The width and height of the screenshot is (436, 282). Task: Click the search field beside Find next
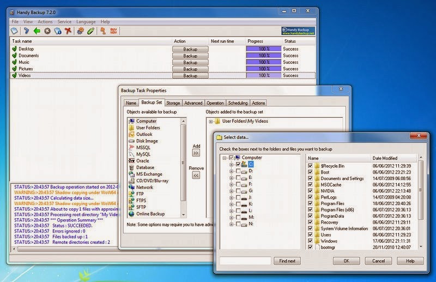coord(245,261)
